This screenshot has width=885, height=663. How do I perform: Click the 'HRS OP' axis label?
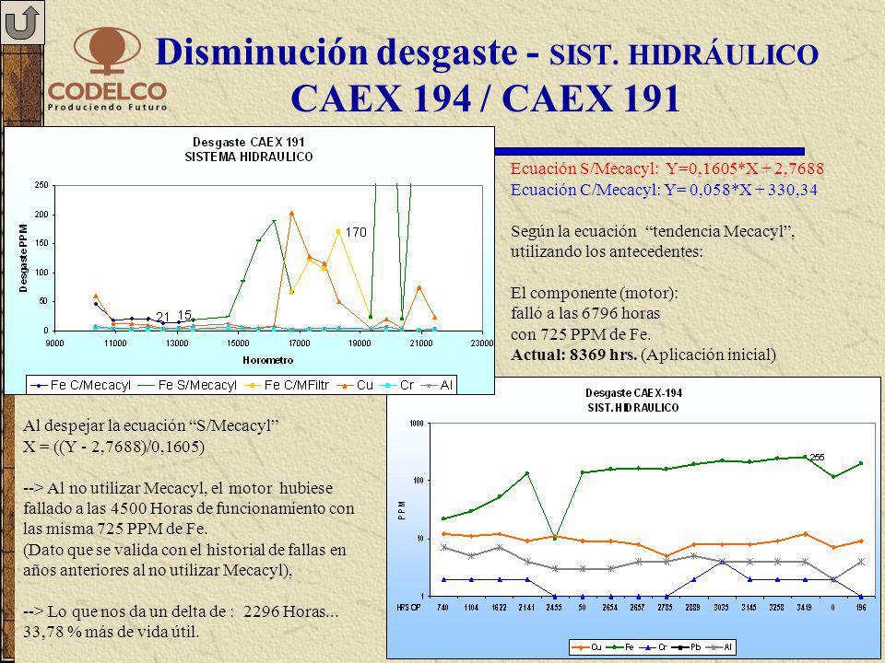[x=408, y=608]
